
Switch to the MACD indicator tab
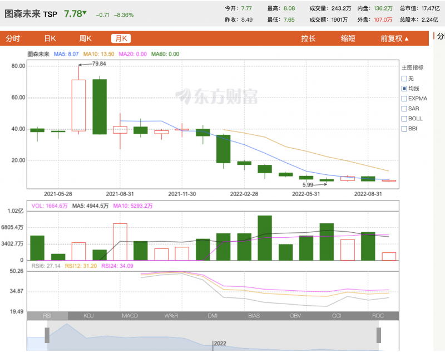[130, 316]
